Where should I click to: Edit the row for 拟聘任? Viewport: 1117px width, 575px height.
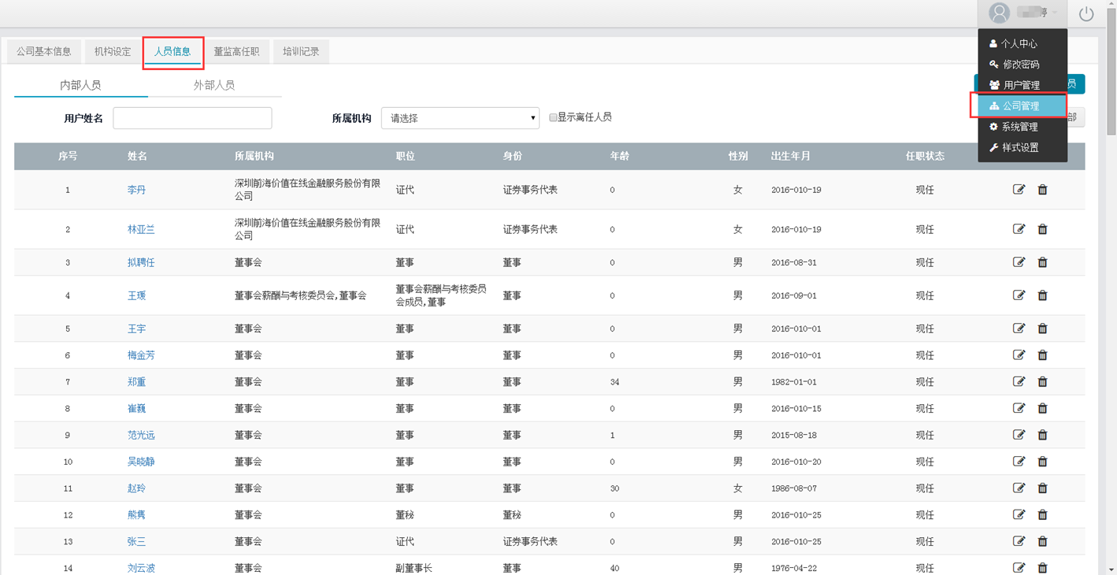coord(1019,262)
